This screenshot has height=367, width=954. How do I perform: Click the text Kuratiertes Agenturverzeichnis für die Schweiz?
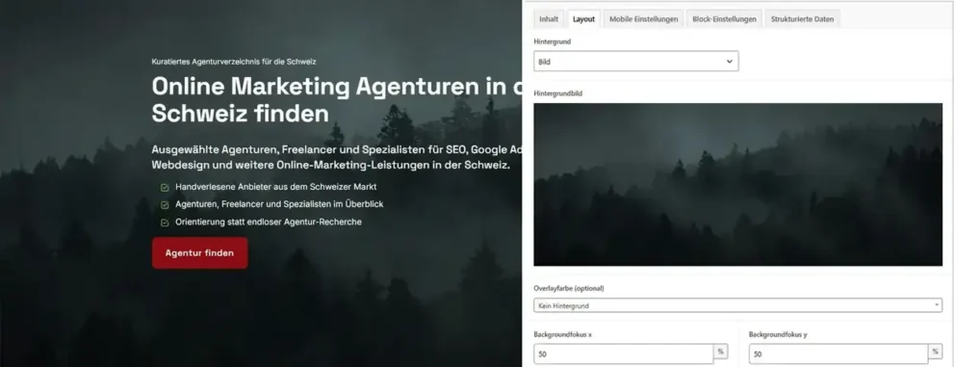tap(234, 62)
